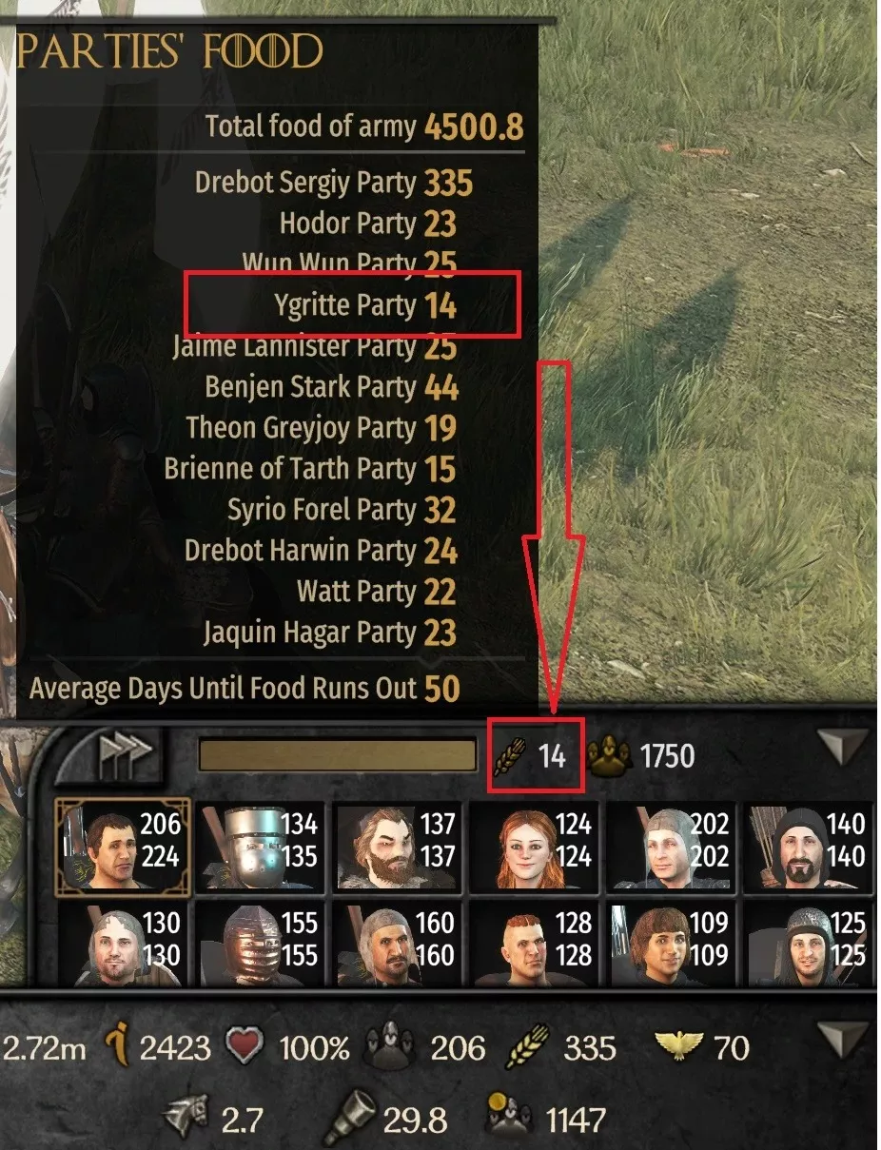Select the red-haired Ygritte portrait
The image size is (881, 1150).
[x=535, y=848]
